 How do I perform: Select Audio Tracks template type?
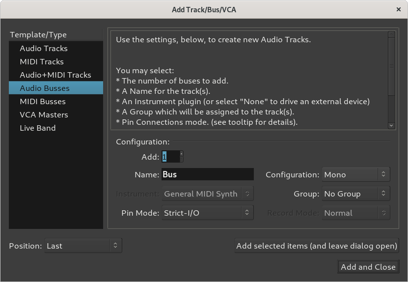[44, 49]
